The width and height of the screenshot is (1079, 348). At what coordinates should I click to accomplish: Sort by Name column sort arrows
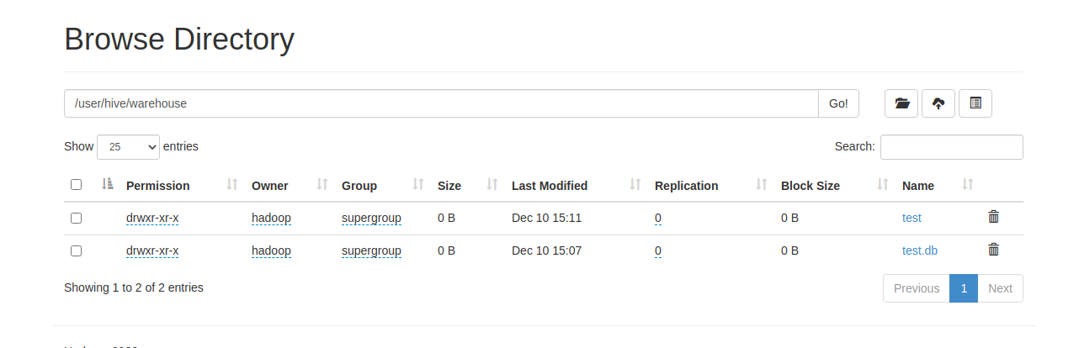click(x=967, y=185)
